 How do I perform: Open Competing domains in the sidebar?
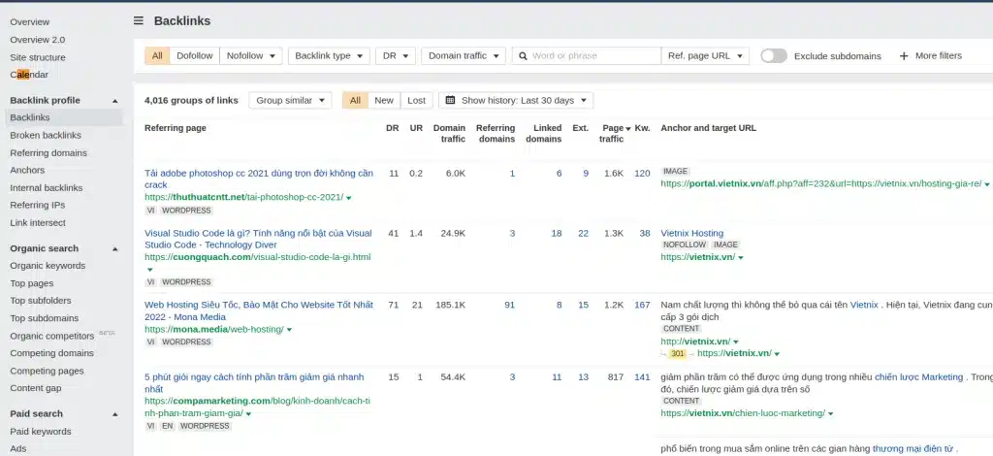[x=52, y=353]
